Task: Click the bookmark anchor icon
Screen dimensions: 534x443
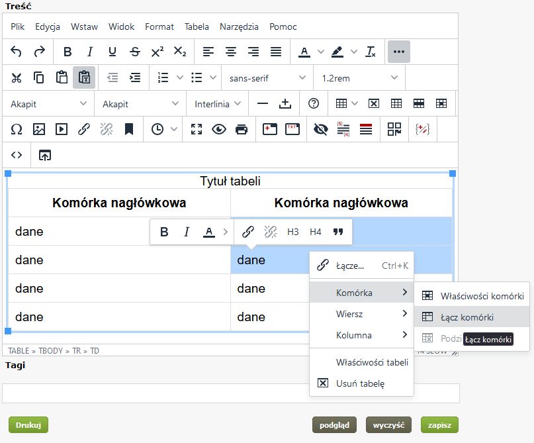Action: tap(129, 129)
